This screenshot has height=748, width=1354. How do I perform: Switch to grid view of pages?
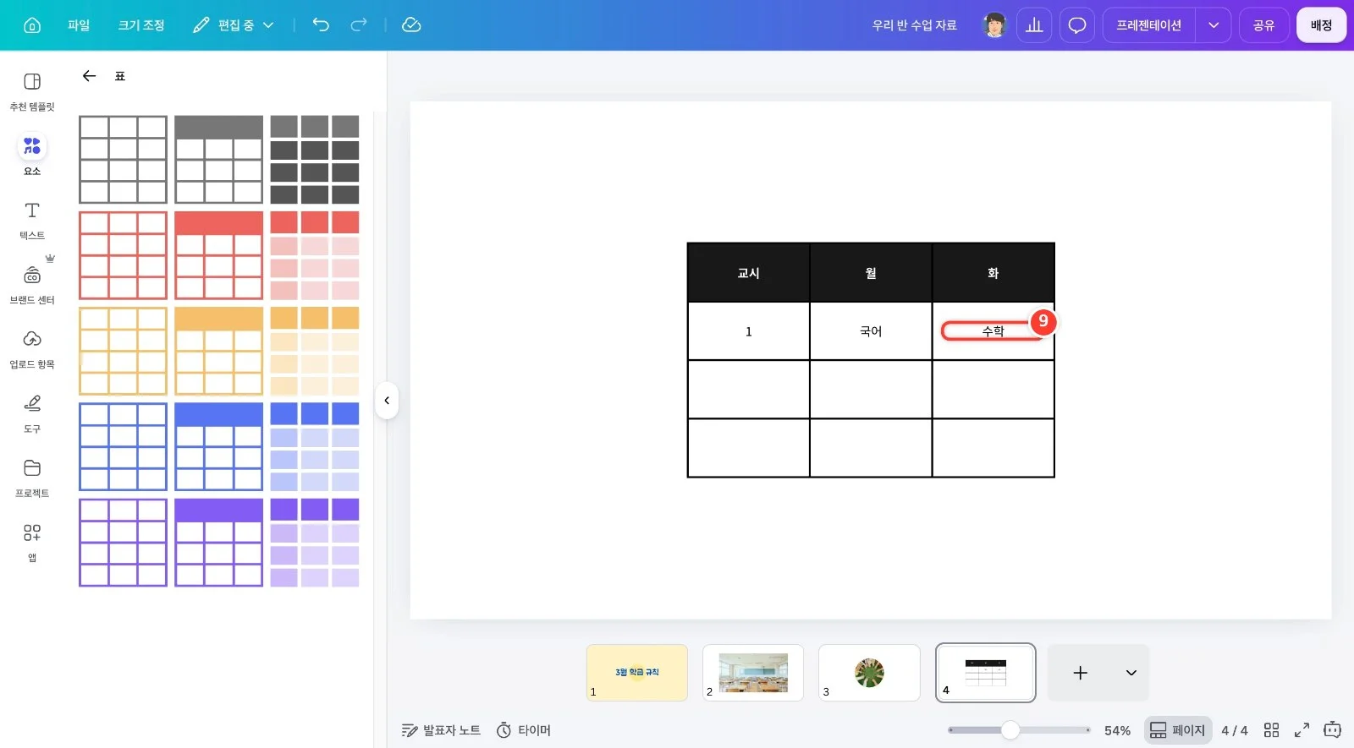[1271, 730]
